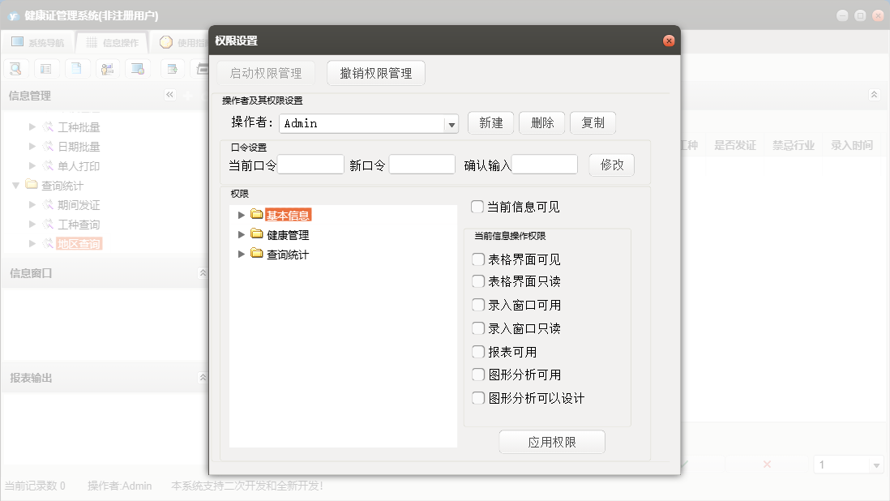This screenshot has height=501, width=890.
Task: Switch to the 系统导航 tab
Action: 37,42
